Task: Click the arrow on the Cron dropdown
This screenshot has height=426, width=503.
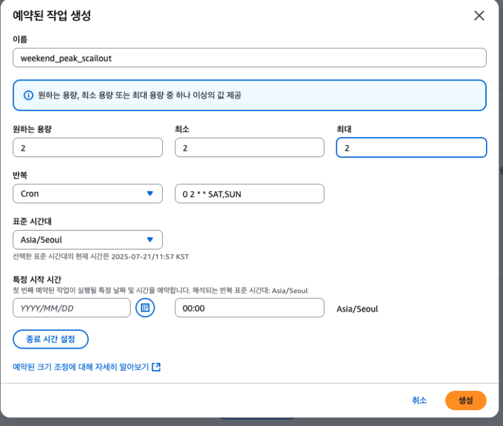Action: click(x=150, y=194)
